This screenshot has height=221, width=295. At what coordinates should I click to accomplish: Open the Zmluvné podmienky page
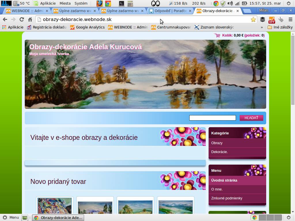pos(237,198)
